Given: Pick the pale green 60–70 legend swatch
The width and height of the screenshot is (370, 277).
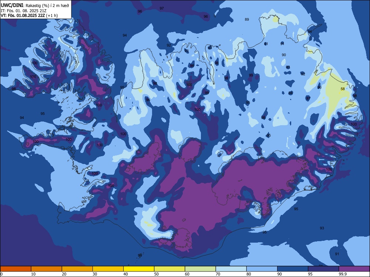Looking at the screenshot, I should pyautogui.click(x=200, y=269).
